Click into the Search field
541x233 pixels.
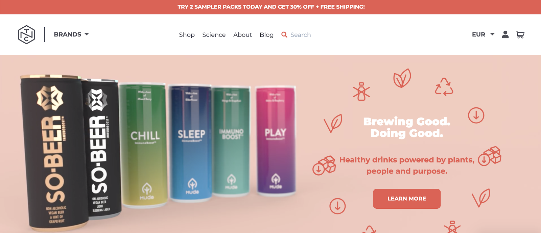click(301, 35)
